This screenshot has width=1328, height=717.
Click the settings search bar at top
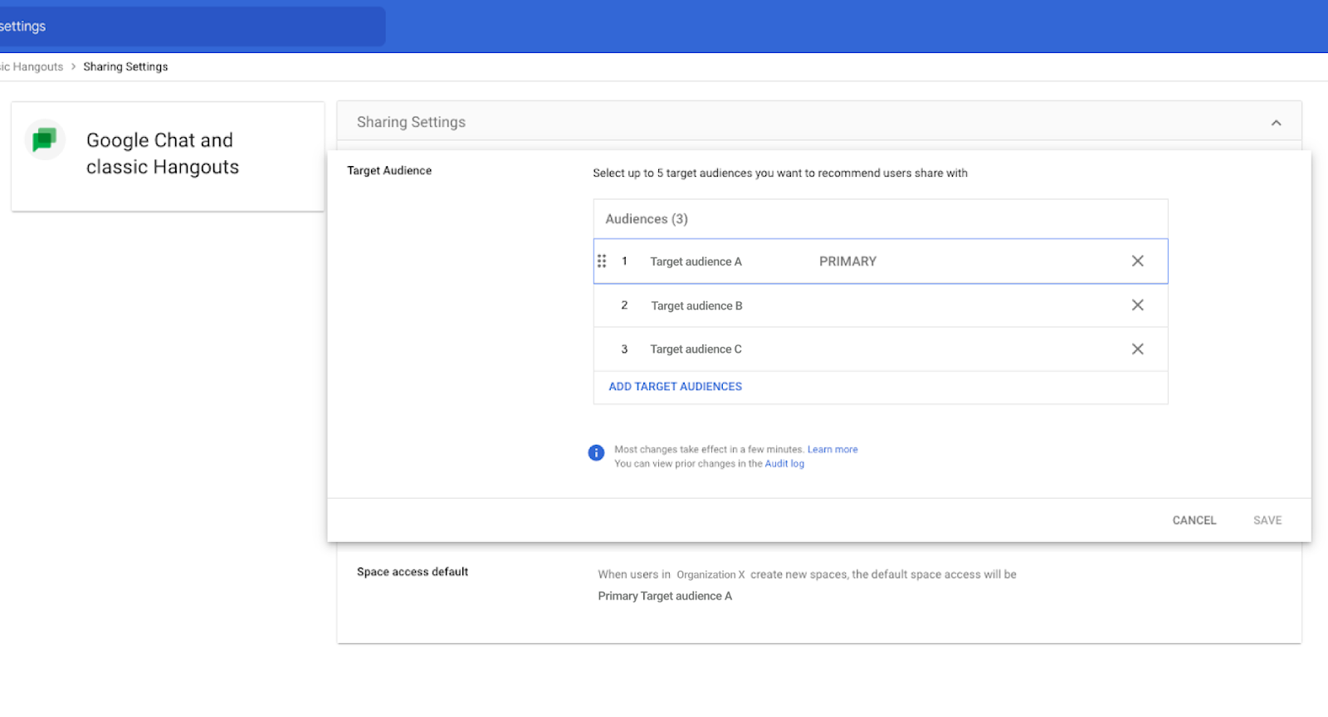pyautogui.click(x=193, y=27)
